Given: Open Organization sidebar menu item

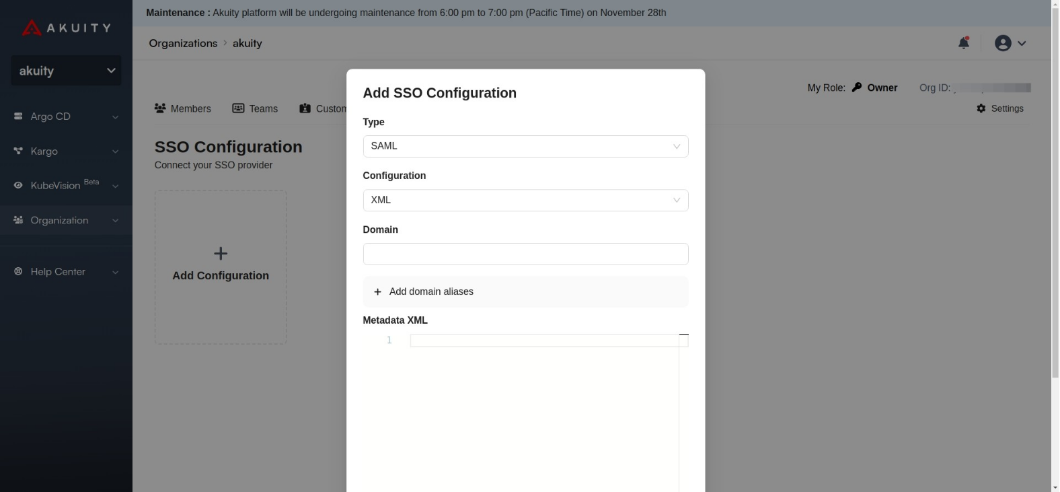Looking at the screenshot, I should click(x=66, y=220).
